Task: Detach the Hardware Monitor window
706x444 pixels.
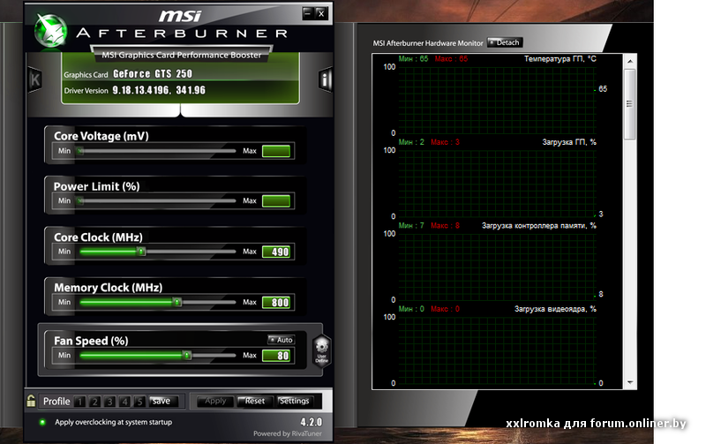Action: 505,42
